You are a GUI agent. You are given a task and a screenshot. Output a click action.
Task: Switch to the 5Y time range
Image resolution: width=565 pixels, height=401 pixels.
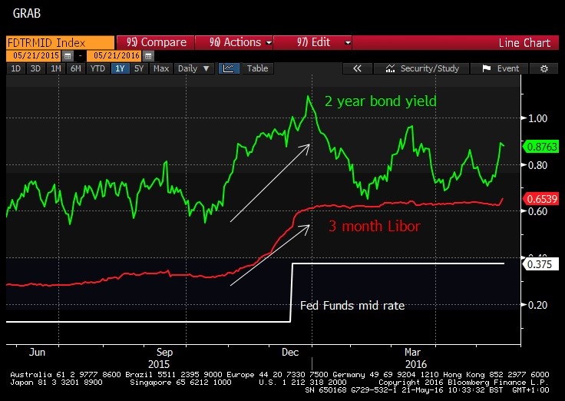(x=138, y=68)
